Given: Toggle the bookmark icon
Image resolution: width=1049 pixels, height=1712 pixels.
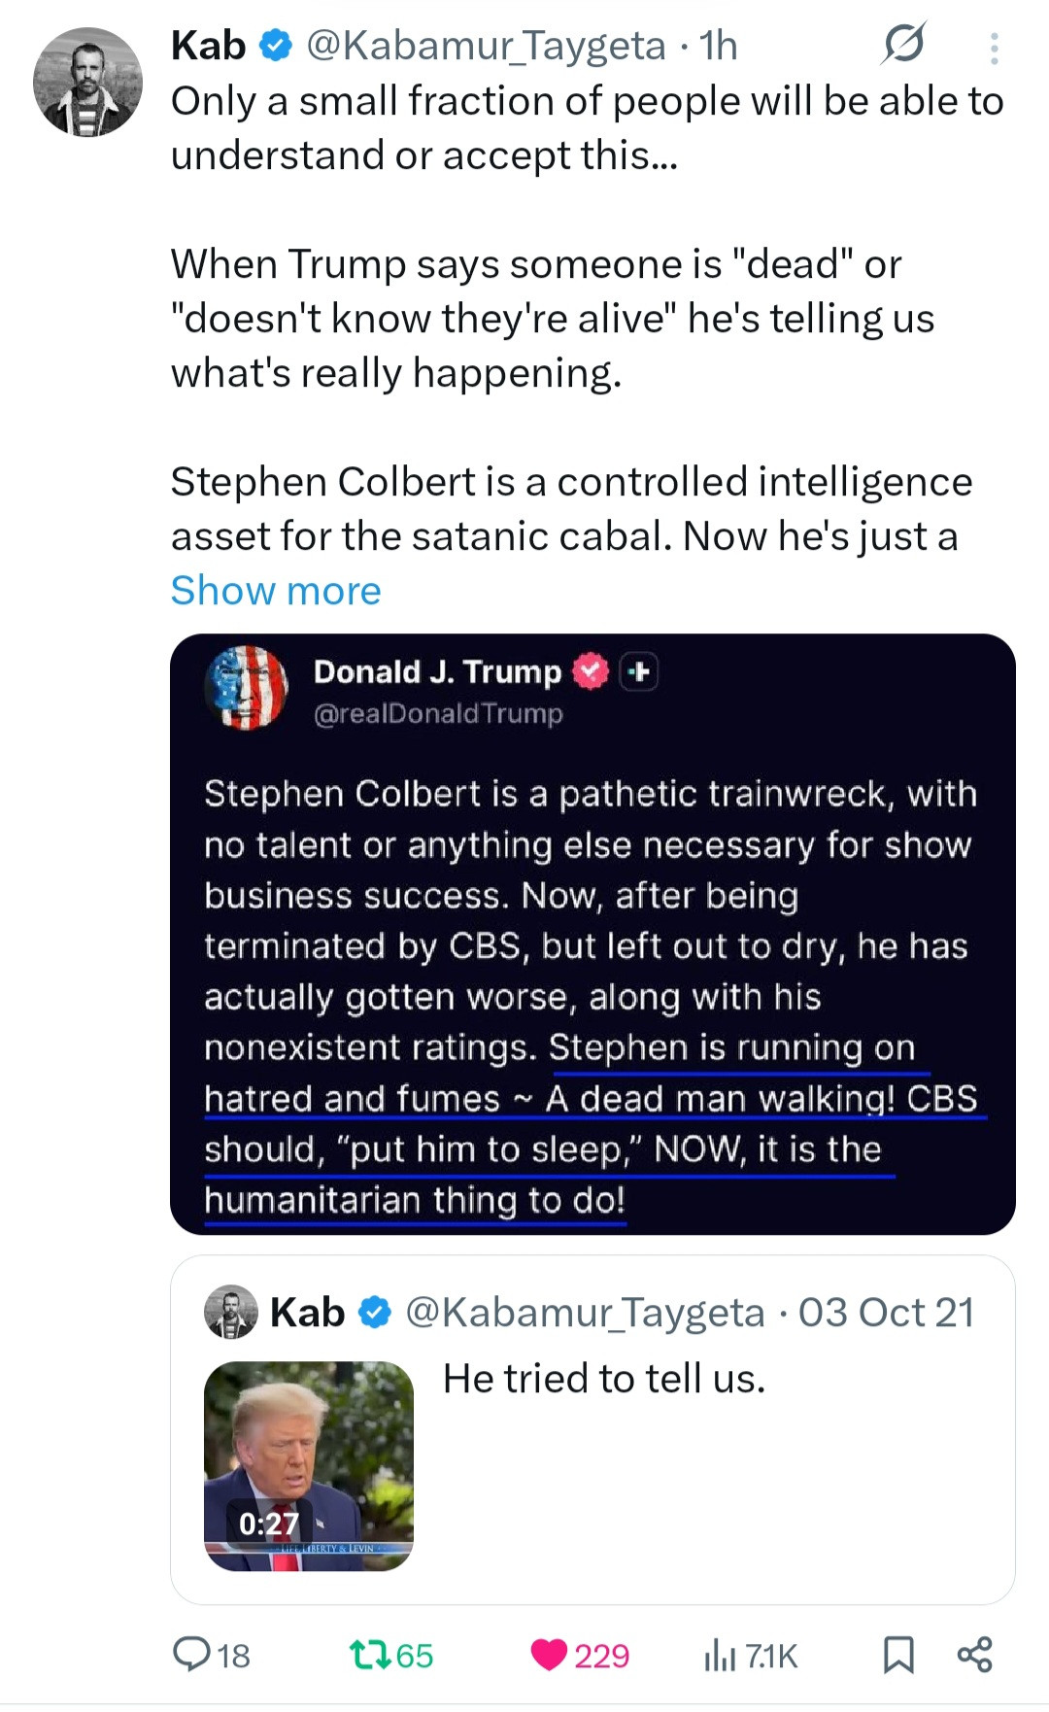Looking at the screenshot, I should click(x=898, y=1654).
